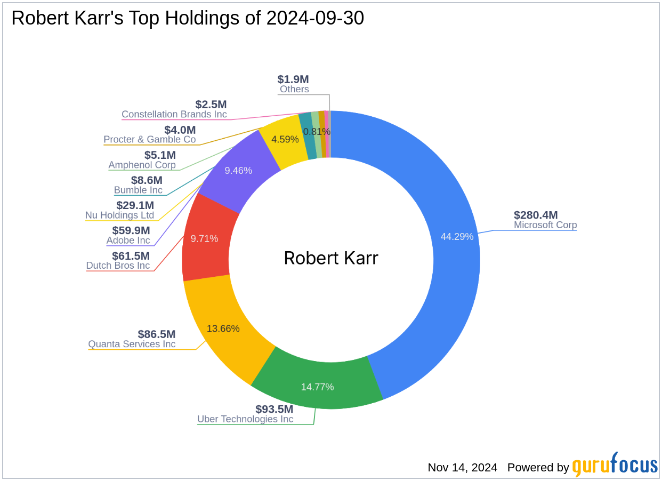
Task: Click the "Bumble Inc" label
Action: (138, 190)
